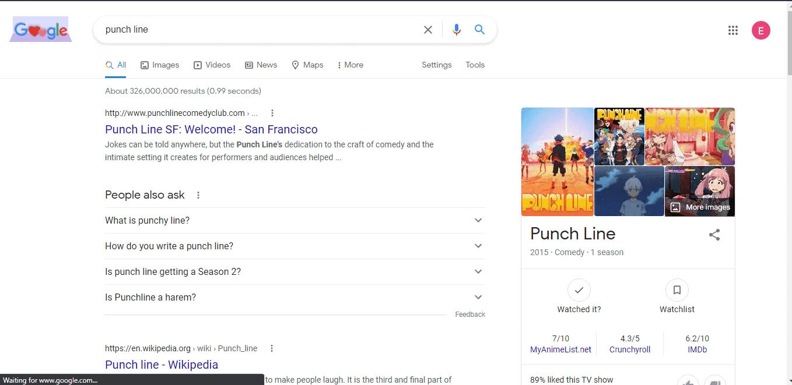Open the top-middle Punch Line cast thumbnail
792x385 pixels.
(x=619, y=136)
